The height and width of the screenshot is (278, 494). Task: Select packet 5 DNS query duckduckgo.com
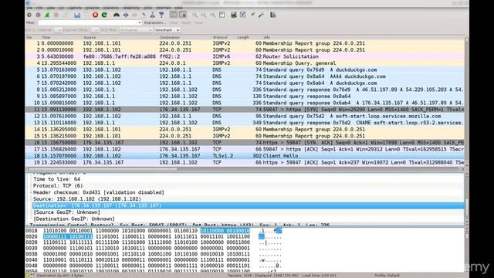coord(245,69)
